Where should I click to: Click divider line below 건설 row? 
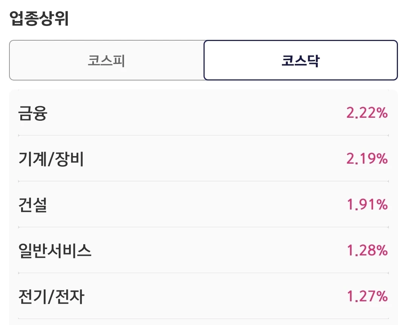(203, 227)
